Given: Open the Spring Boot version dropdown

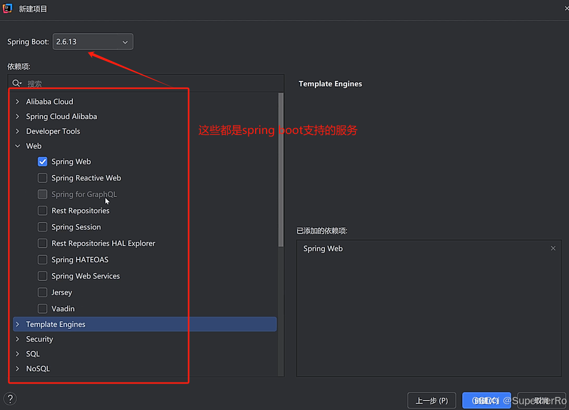Looking at the screenshot, I should [x=93, y=42].
